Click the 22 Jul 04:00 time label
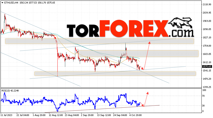213x118 pixels. (x=23, y=115)
